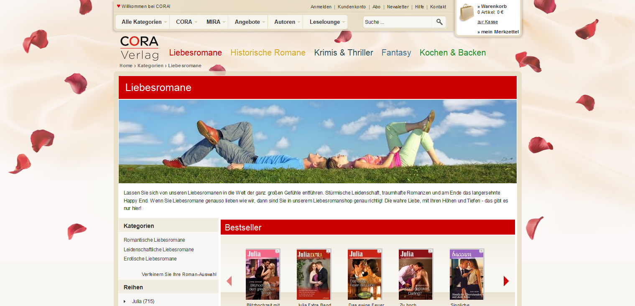Open Romantische Liebesromane category
The width and height of the screenshot is (635, 306).
[x=154, y=240]
